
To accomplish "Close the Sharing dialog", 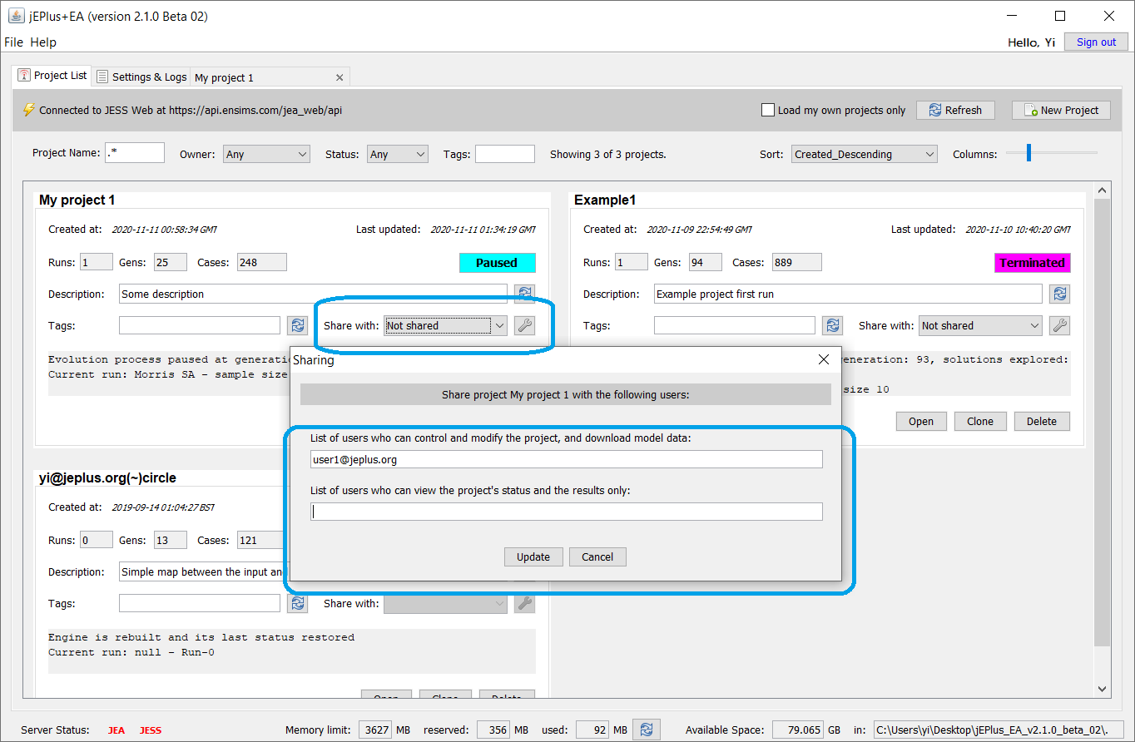I will 824,359.
